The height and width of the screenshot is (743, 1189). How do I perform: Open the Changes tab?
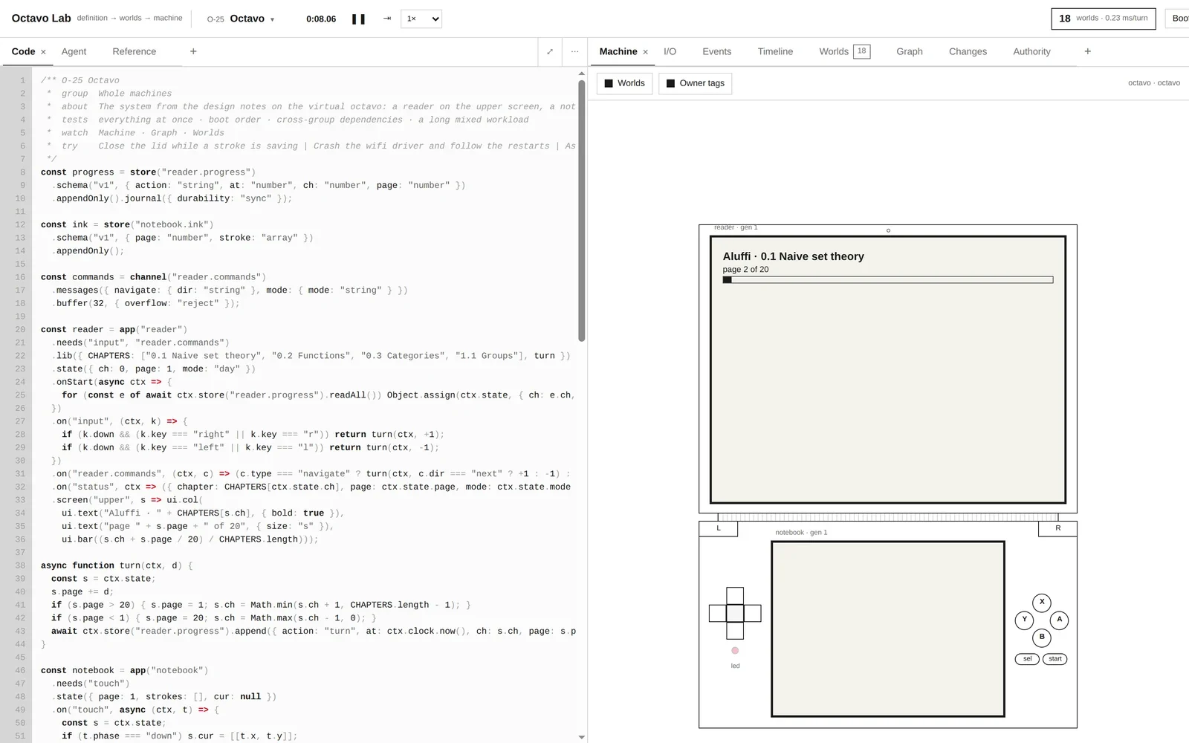click(968, 51)
